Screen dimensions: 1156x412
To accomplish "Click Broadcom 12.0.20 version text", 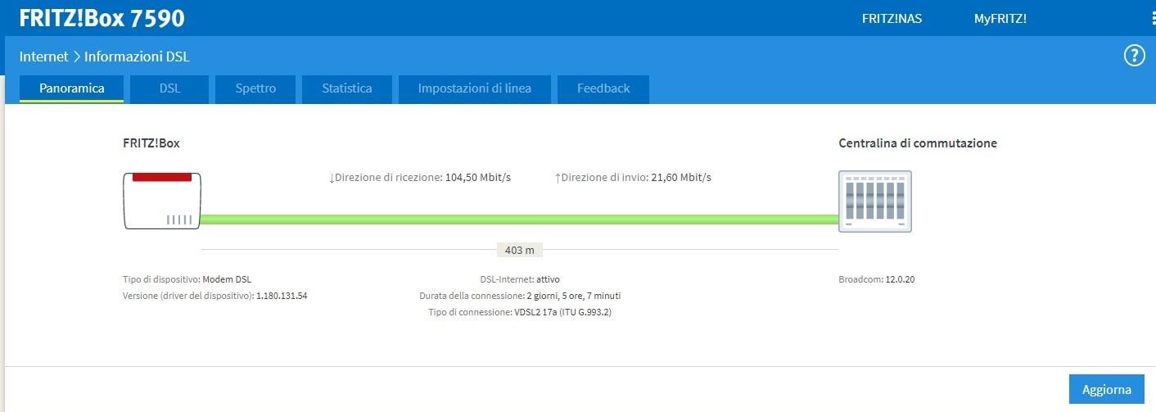I will (x=877, y=279).
